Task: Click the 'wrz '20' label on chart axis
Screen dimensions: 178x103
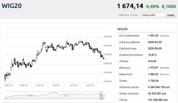Action: pyautogui.click(x=90, y=85)
